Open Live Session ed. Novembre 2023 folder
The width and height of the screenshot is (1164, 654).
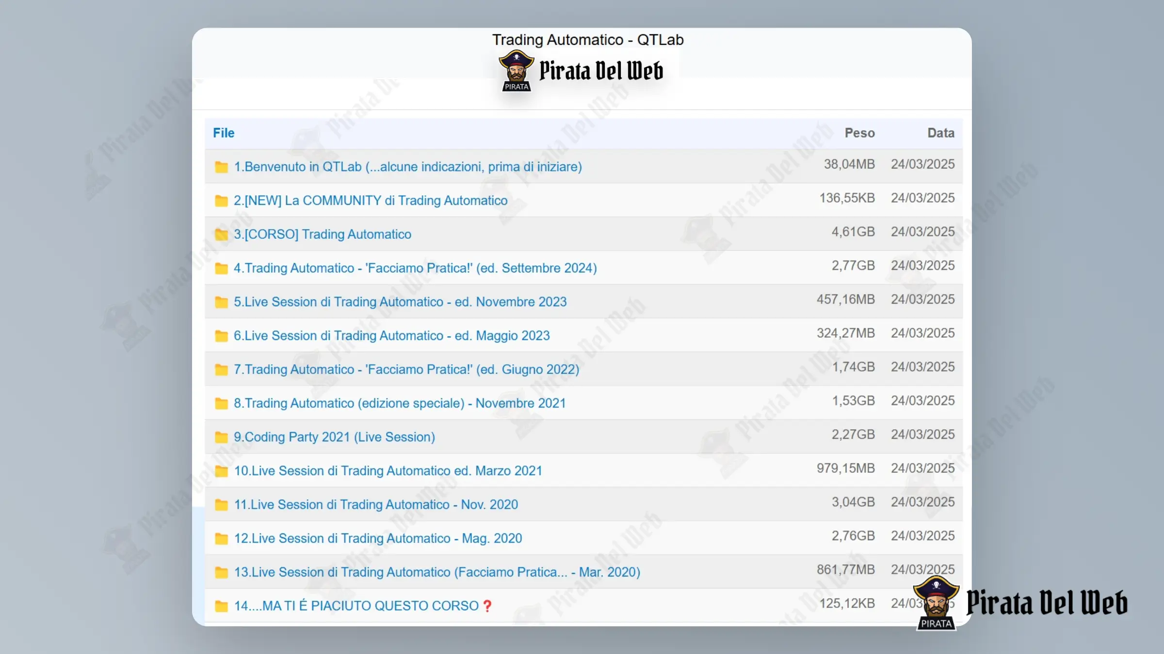[x=400, y=302]
